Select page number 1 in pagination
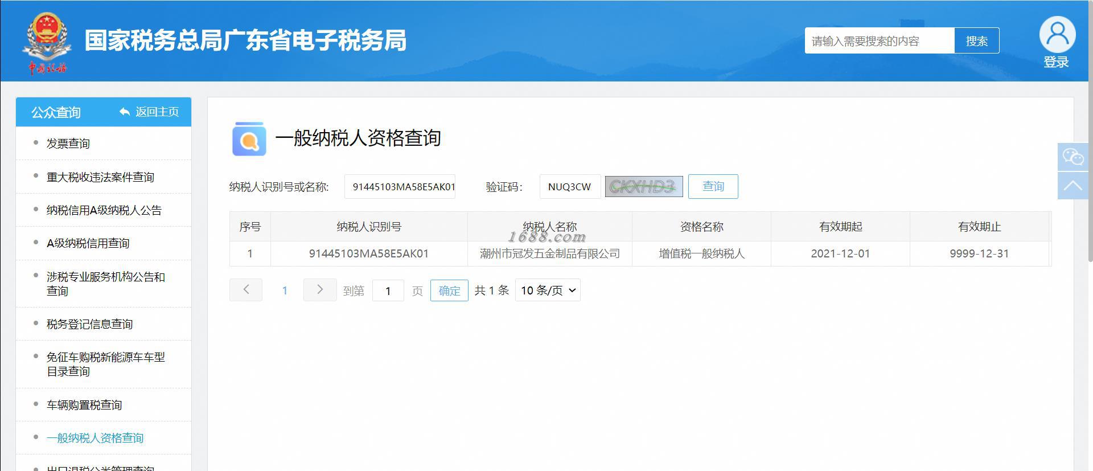1093x471 pixels. point(285,290)
